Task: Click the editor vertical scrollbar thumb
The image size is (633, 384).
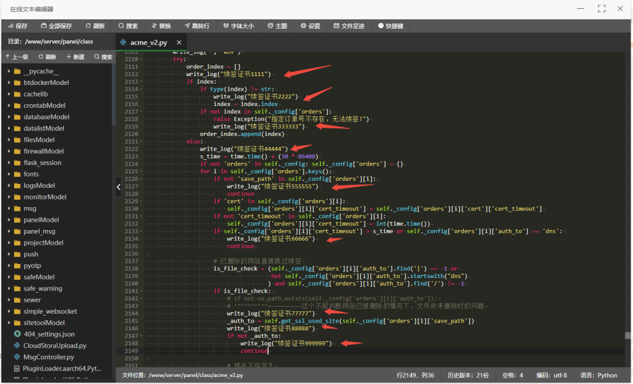Action: (x=627, y=335)
